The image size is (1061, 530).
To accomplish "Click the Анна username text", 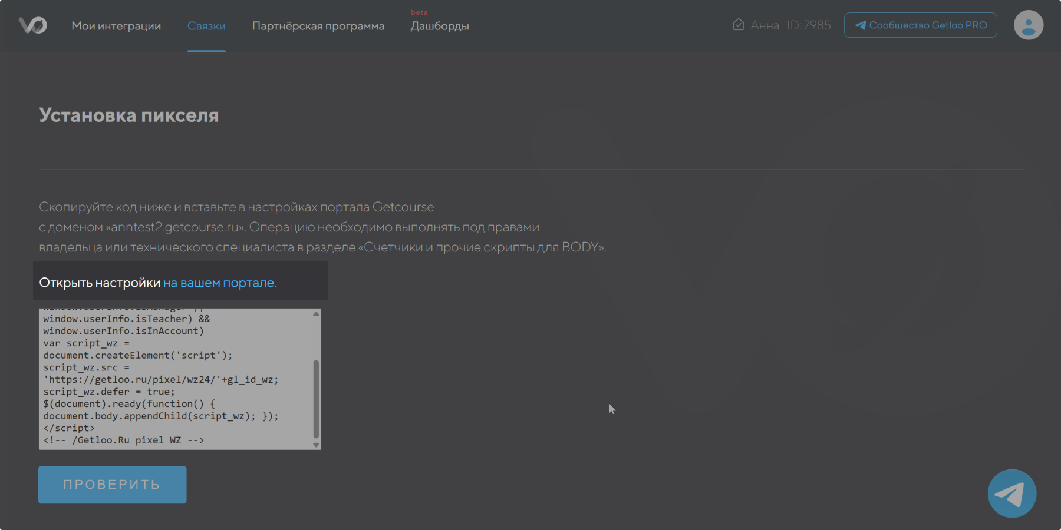I will 765,25.
